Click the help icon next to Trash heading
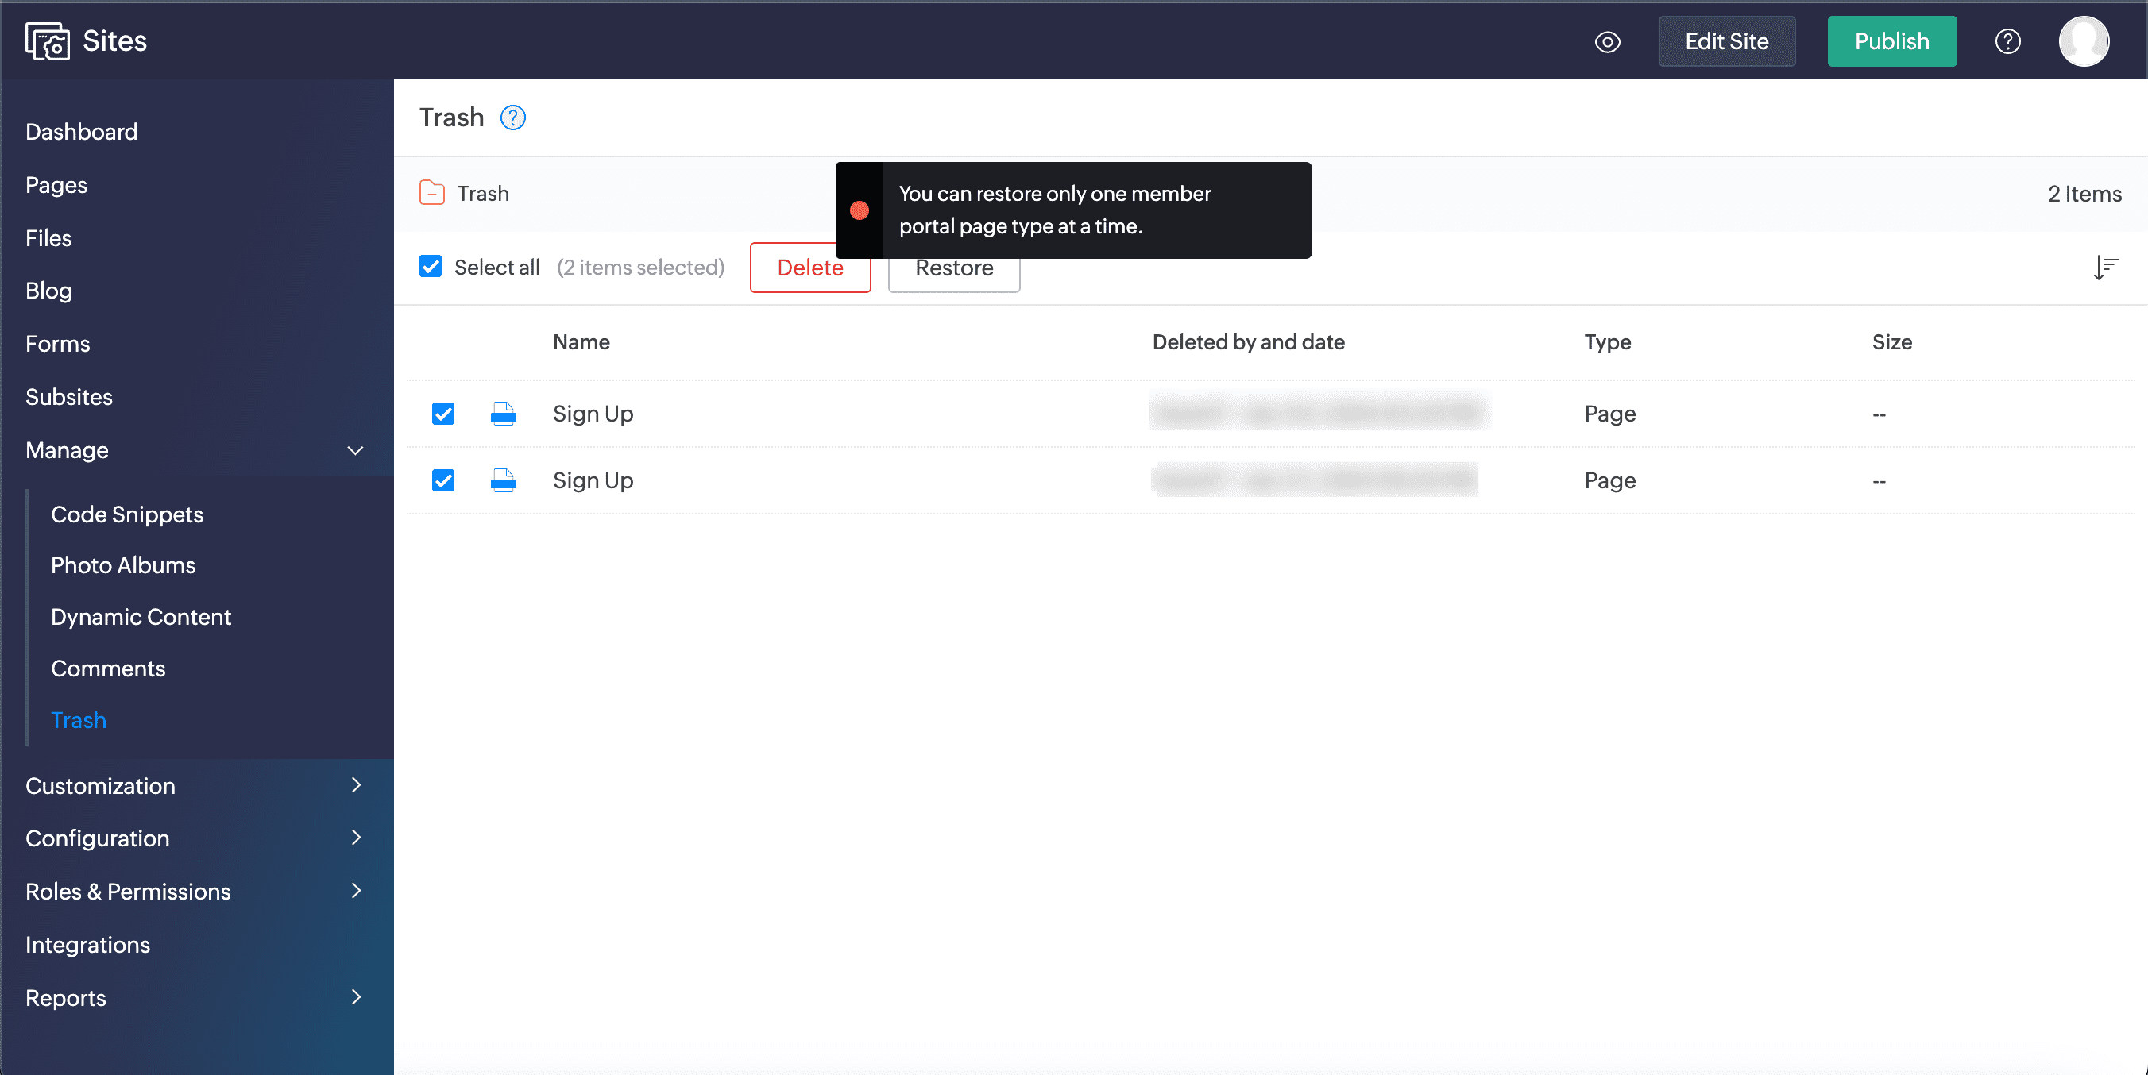2148x1075 pixels. (513, 118)
